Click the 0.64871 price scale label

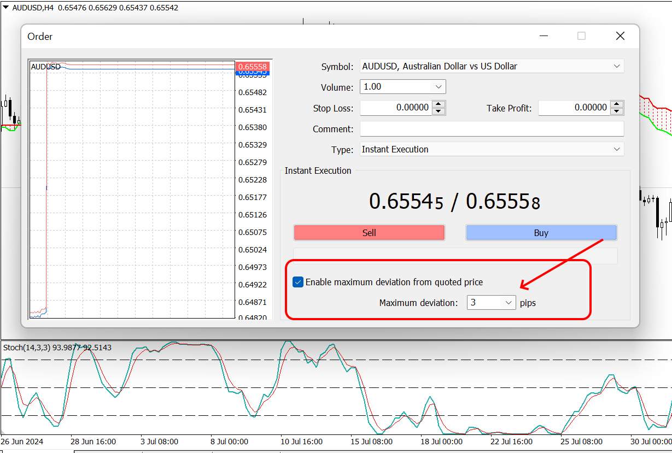[x=253, y=302]
